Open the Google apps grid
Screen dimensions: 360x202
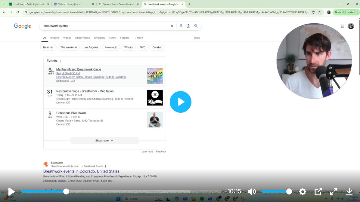(x=343, y=26)
